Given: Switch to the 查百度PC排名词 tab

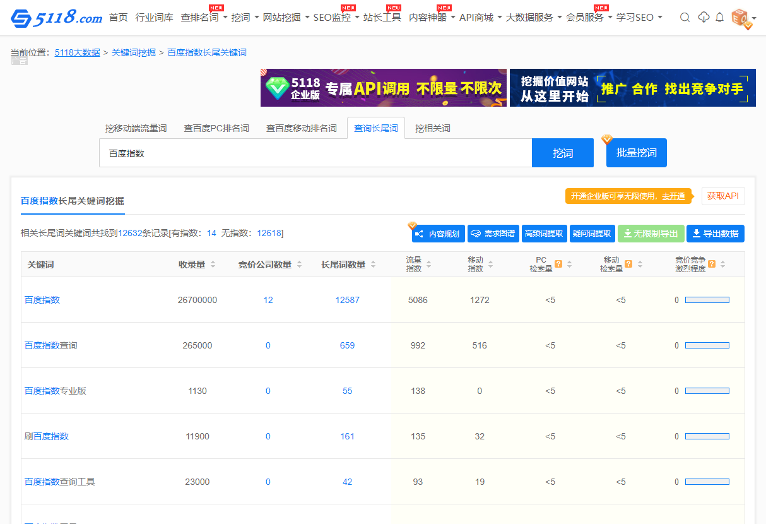Looking at the screenshot, I should coord(216,128).
